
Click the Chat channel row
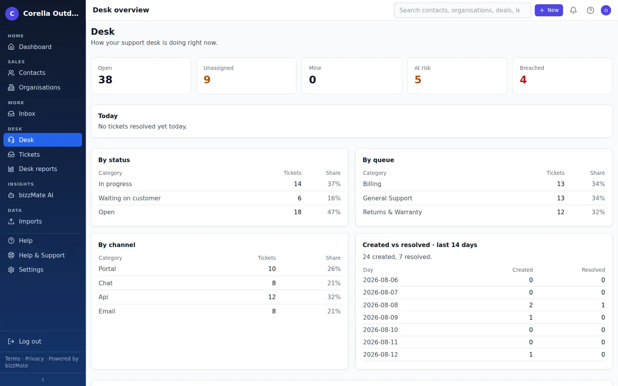pyautogui.click(x=219, y=283)
